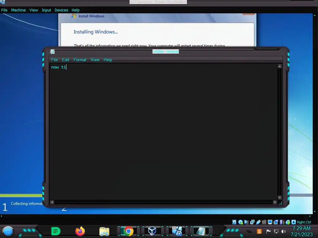Launch green chat app from taskbar
The height and width of the screenshot is (238, 318).
click(x=56, y=231)
